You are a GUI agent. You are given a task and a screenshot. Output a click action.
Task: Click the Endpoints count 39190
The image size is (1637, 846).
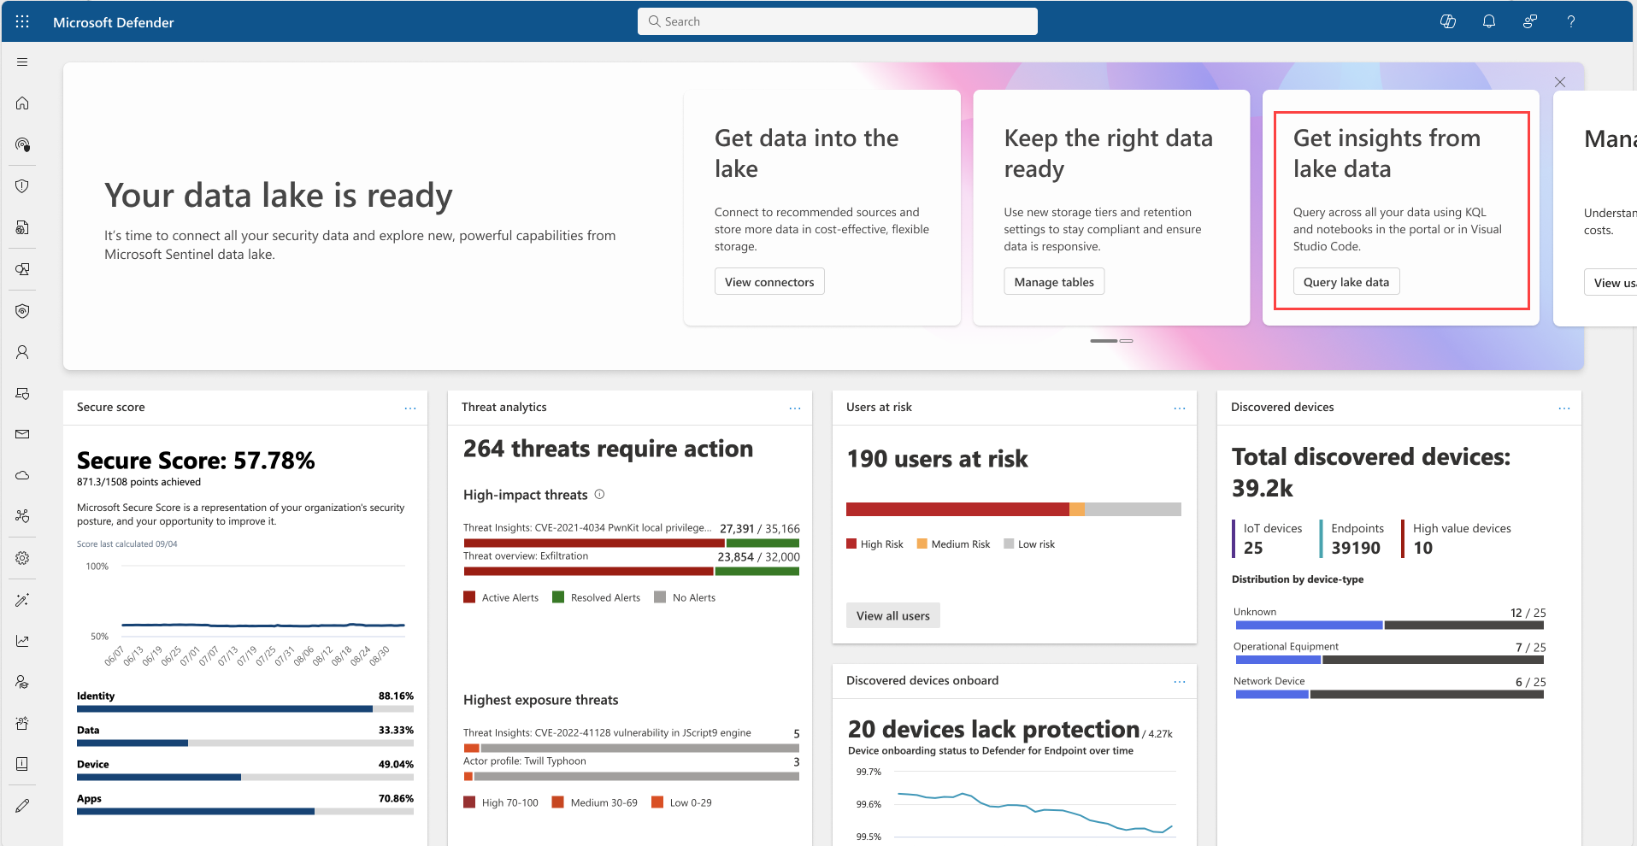tap(1356, 548)
